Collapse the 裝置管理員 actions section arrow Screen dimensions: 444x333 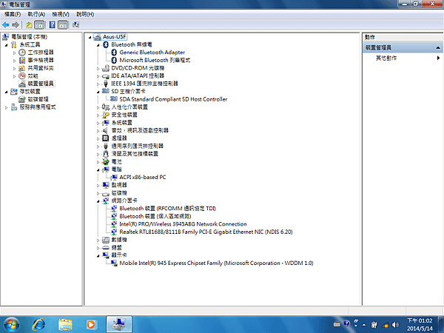click(438, 47)
